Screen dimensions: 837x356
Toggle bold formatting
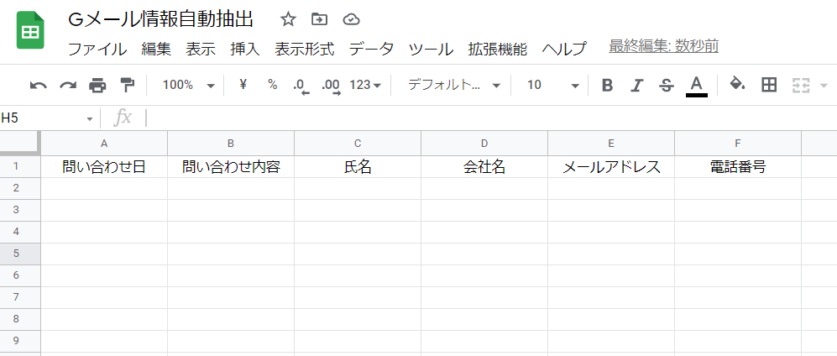607,85
